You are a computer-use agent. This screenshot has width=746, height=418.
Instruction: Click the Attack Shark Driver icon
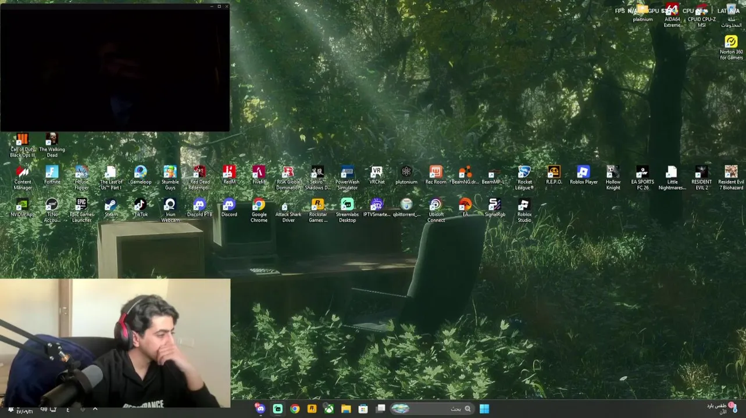pyautogui.click(x=288, y=210)
